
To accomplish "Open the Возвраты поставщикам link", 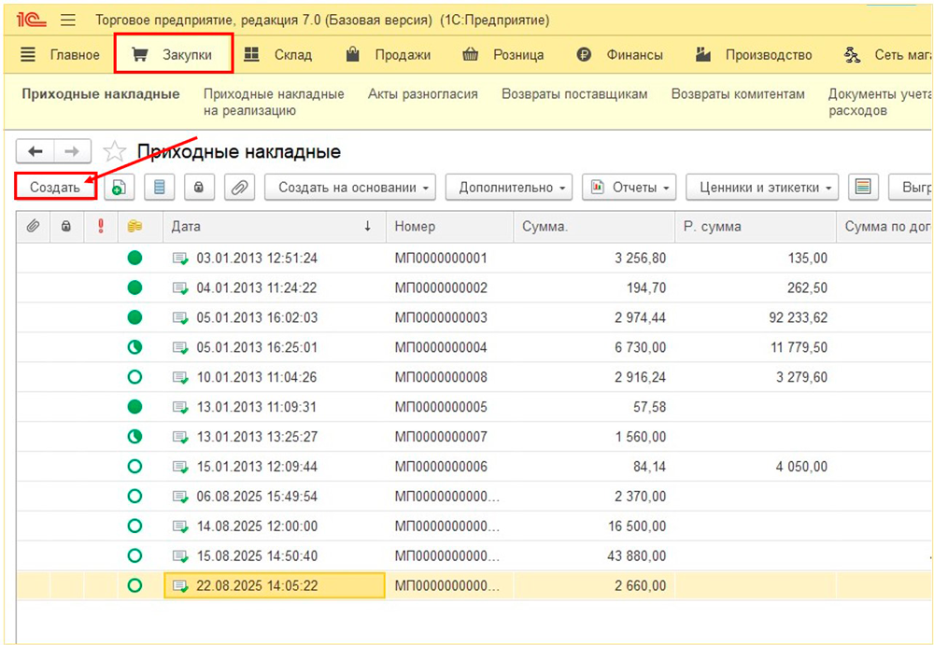I will click(x=574, y=94).
